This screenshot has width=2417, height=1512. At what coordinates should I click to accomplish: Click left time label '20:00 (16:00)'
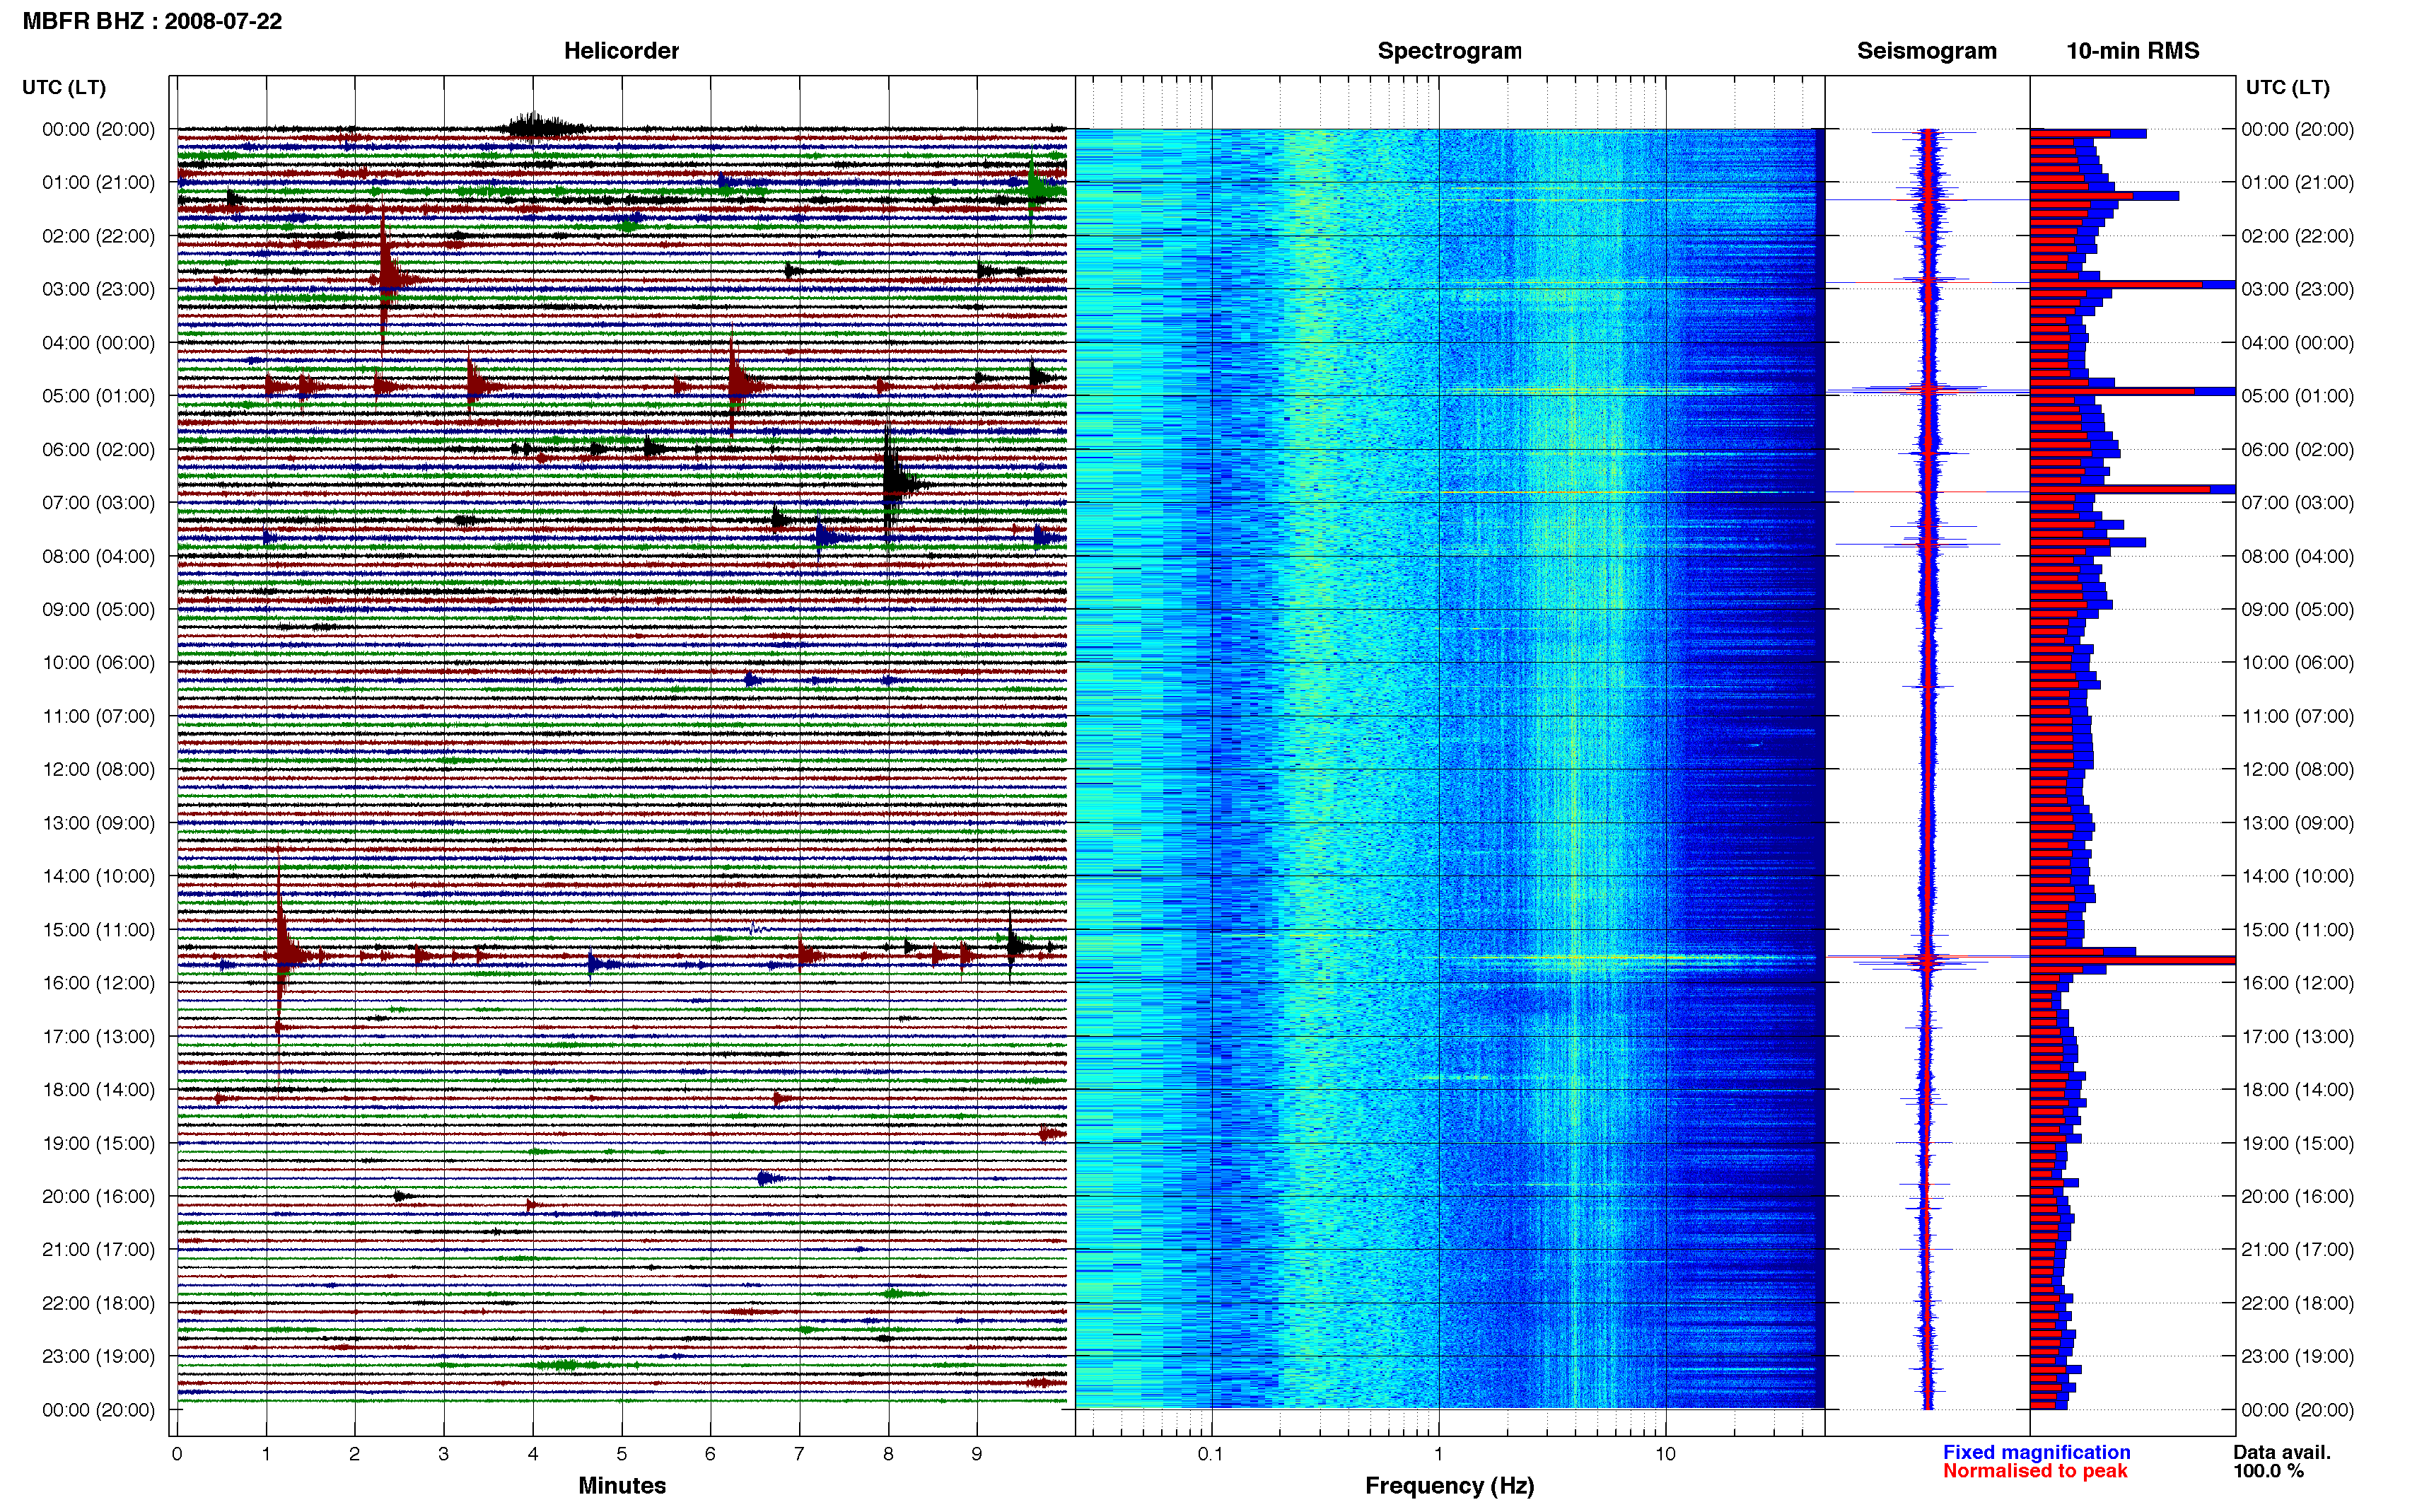98,1196
